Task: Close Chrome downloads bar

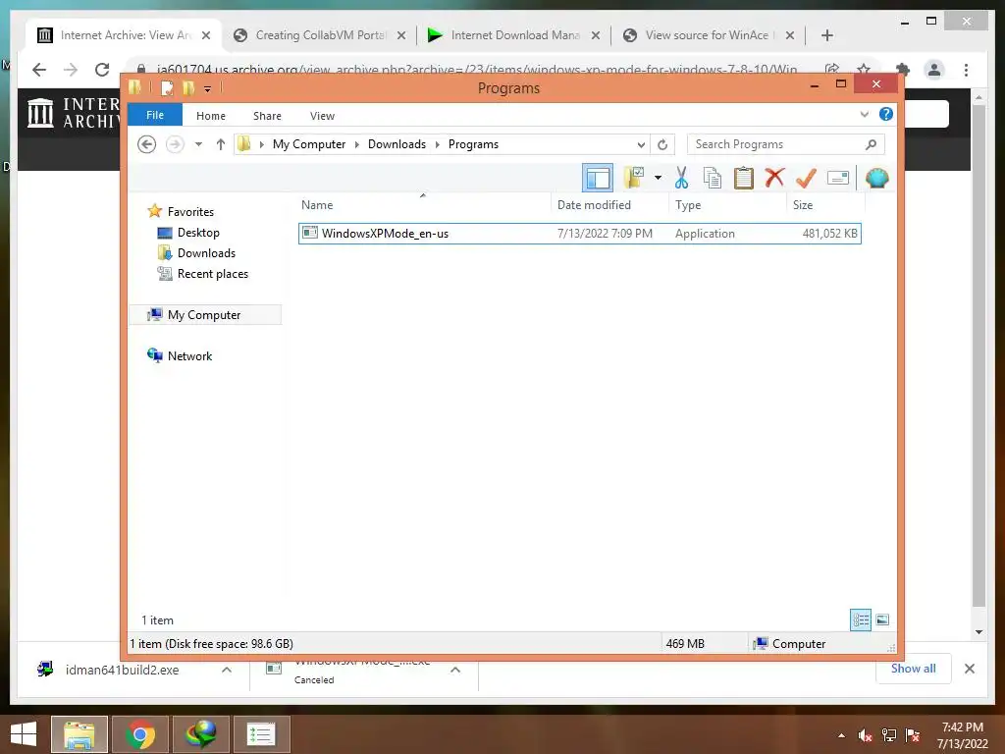Action: tap(969, 669)
